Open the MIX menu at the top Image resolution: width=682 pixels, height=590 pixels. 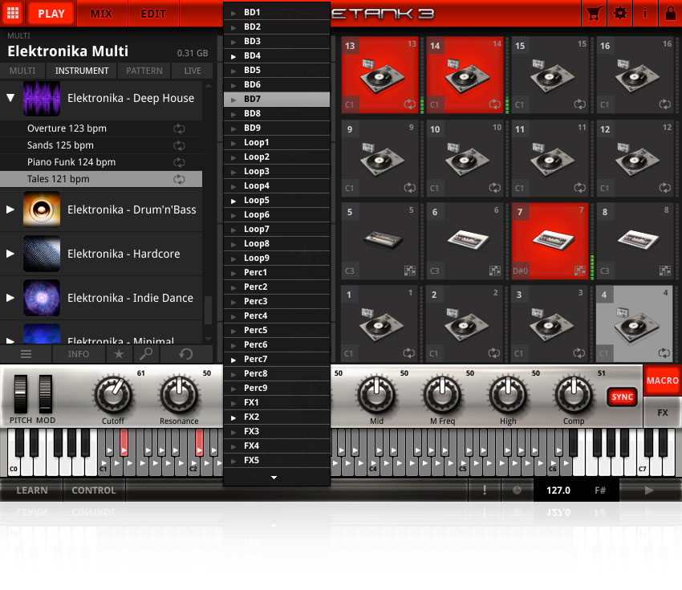pyautogui.click(x=102, y=14)
